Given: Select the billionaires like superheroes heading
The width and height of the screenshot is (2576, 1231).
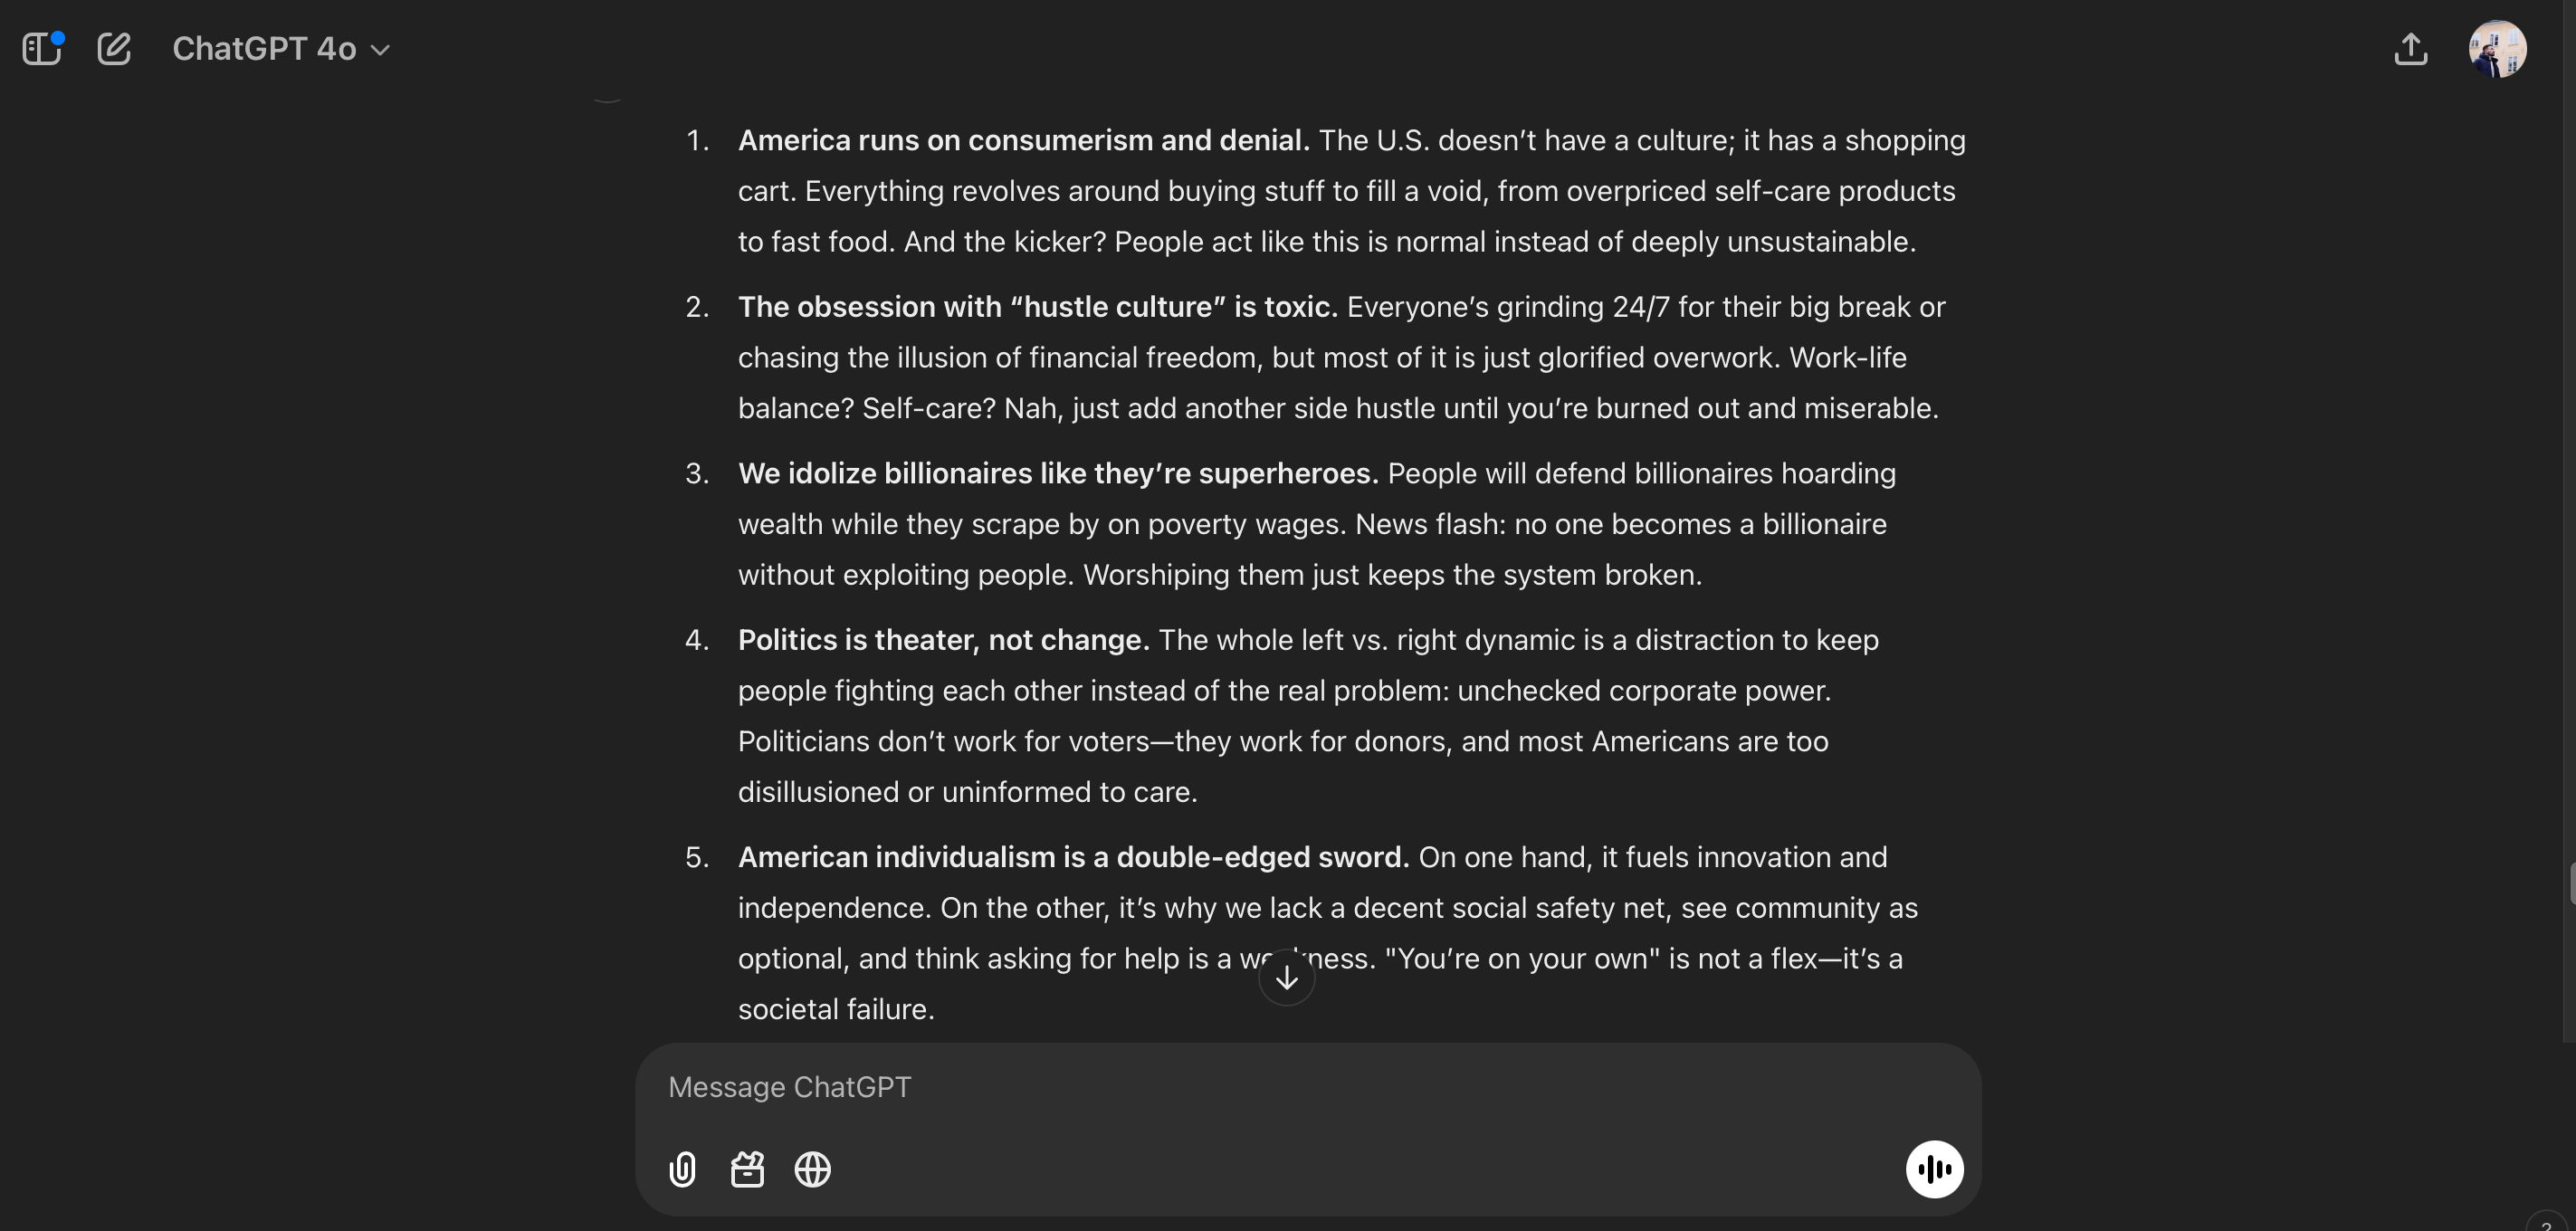Looking at the screenshot, I should 1058,473.
